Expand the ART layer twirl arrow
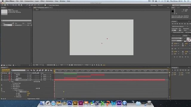Screen dimensions: 191x107 click(8, 77)
